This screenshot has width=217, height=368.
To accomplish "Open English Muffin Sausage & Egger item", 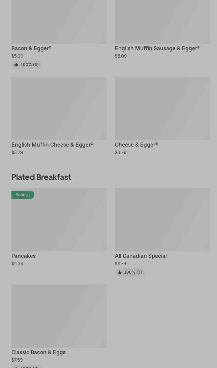I will coord(157,49).
